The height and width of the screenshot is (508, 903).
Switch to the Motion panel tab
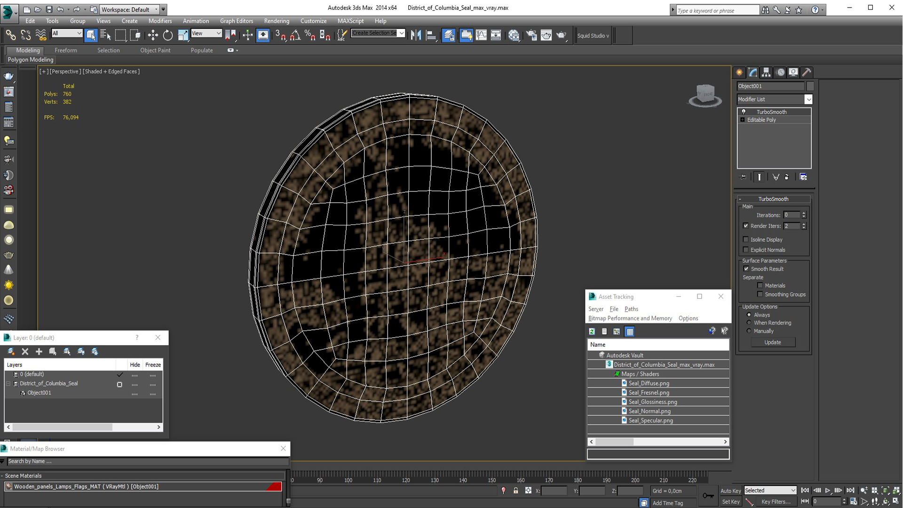click(780, 72)
